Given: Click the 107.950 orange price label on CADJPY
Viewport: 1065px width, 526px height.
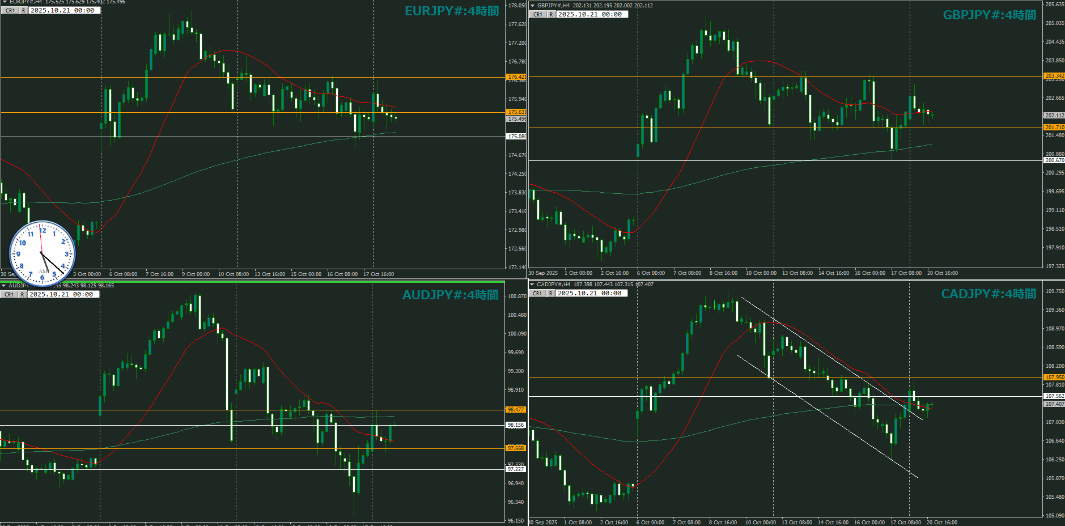Looking at the screenshot, I should click(1054, 377).
